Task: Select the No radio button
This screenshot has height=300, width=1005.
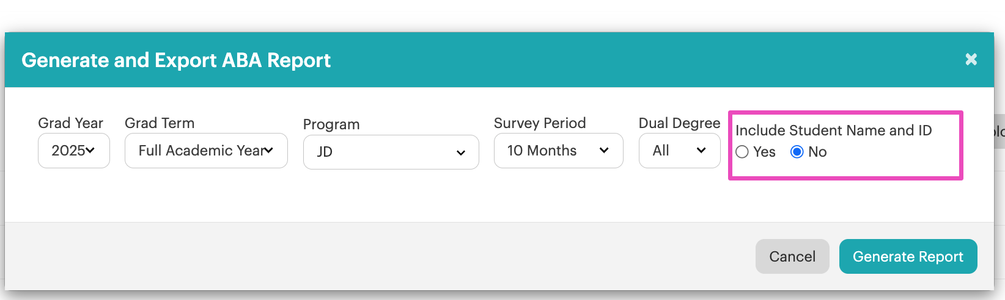Action: pyautogui.click(x=797, y=152)
